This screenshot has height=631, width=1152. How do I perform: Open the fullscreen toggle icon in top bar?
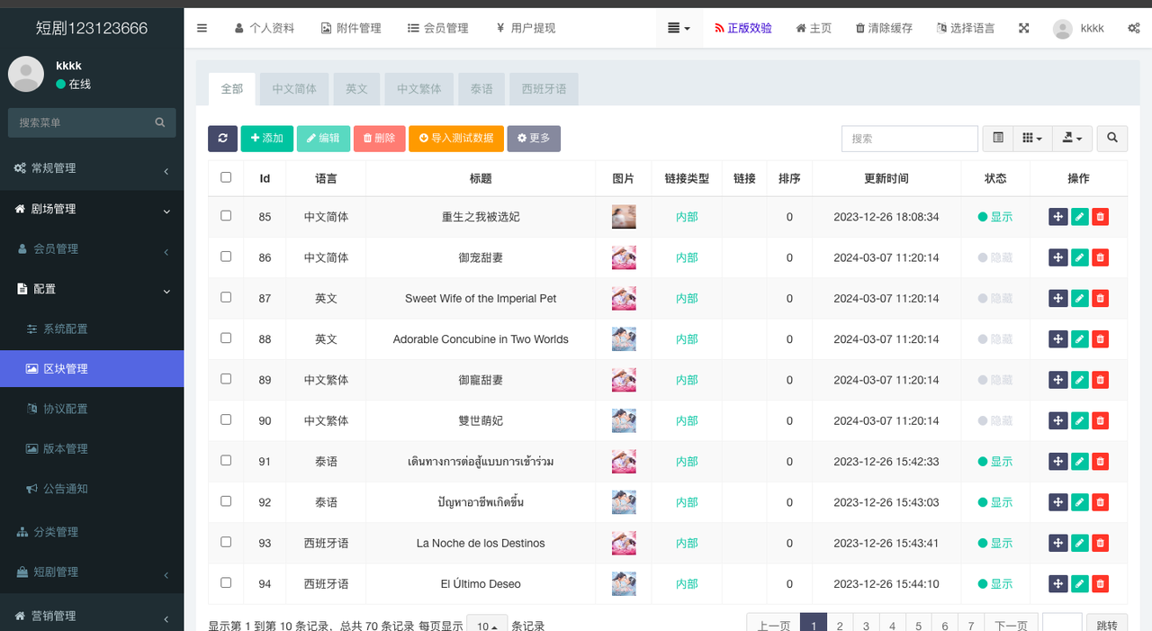click(1023, 28)
